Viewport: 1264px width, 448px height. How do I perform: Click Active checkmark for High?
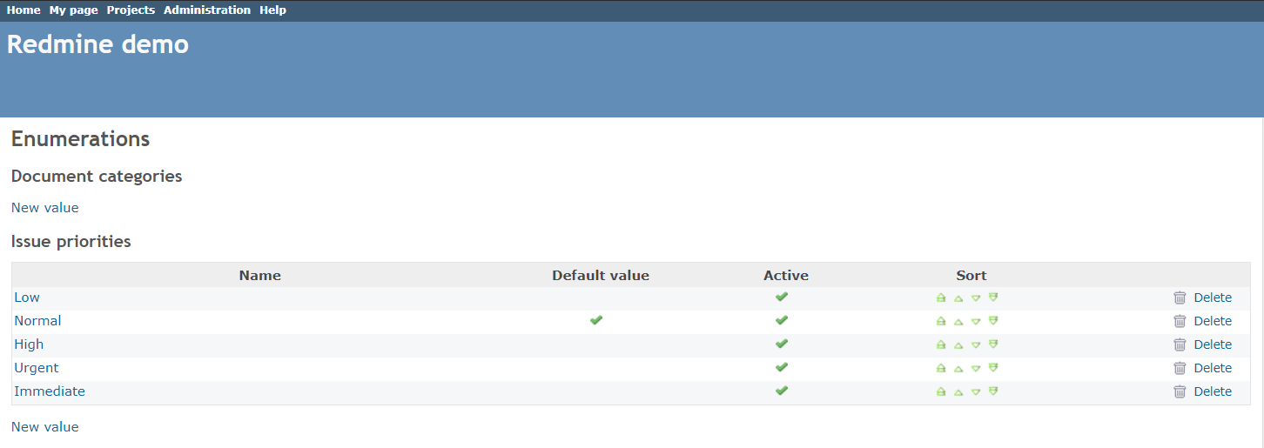tap(782, 344)
